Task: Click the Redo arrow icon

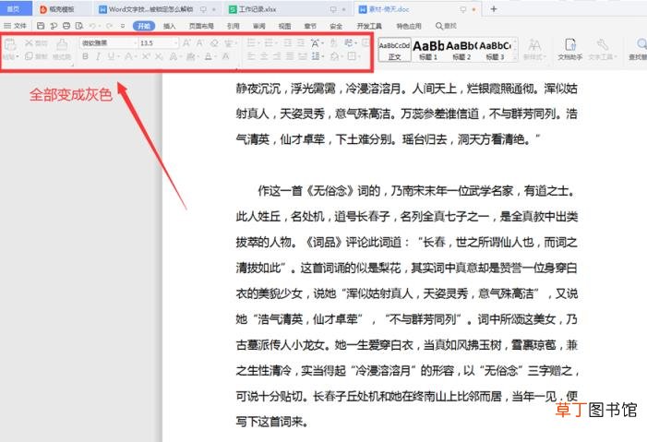Action: coord(109,26)
